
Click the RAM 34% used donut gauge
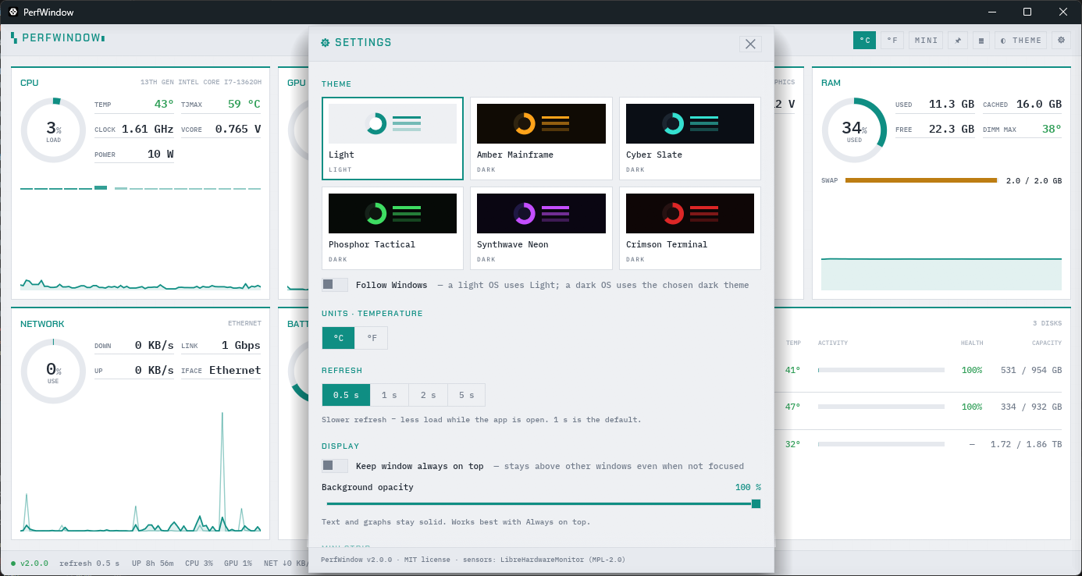(x=854, y=130)
